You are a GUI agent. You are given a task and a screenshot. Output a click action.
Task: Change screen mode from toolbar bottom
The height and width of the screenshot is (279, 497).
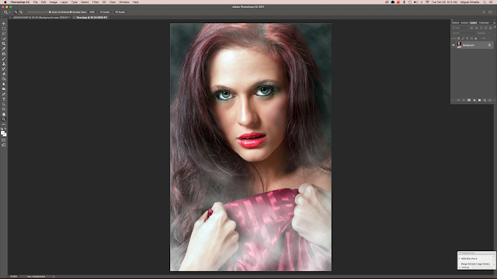4,145
